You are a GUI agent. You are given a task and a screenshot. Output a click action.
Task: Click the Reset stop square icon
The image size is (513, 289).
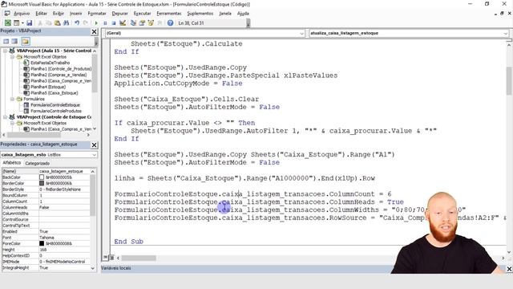pos(114,23)
